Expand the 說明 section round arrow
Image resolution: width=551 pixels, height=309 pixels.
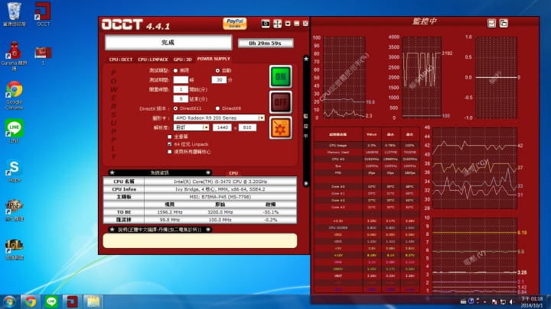tap(208, 230)
